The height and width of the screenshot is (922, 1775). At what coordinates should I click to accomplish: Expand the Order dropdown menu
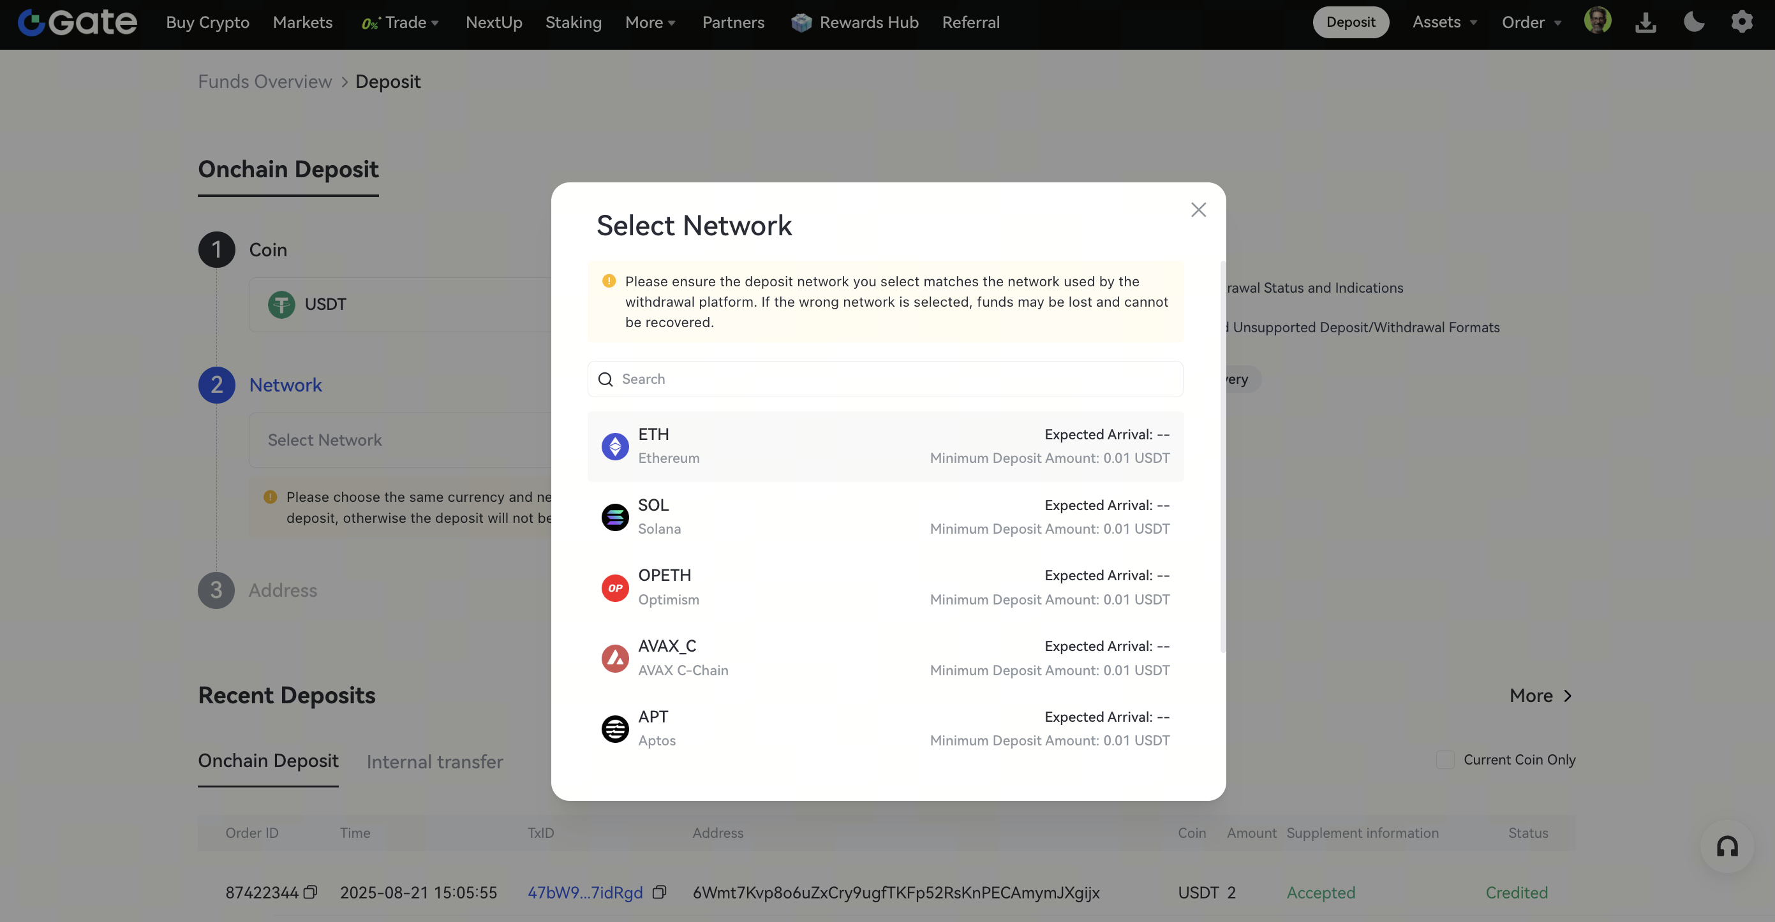(1531, 22)
